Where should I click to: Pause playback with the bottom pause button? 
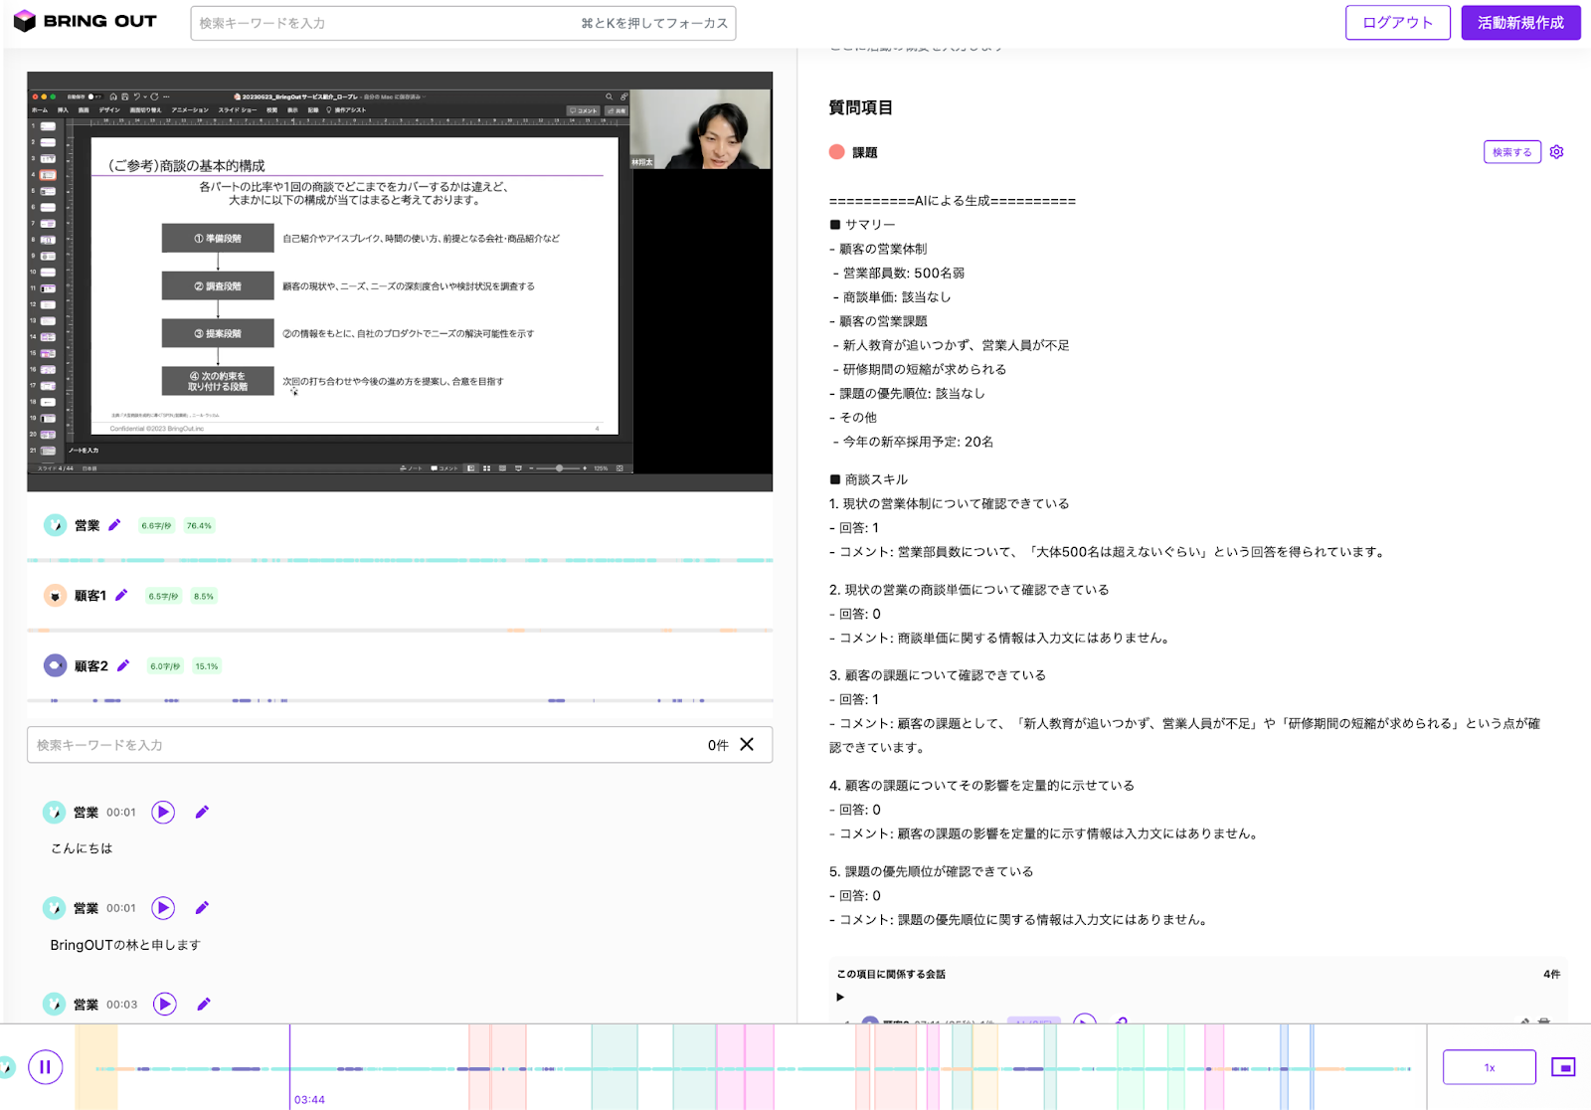tap(45, 1067)
